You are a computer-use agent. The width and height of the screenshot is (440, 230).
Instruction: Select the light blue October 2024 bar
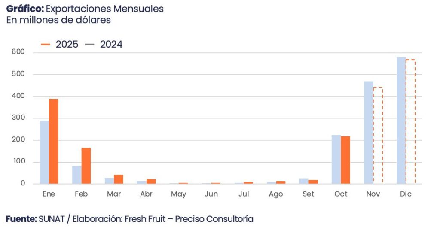point(336,159)
